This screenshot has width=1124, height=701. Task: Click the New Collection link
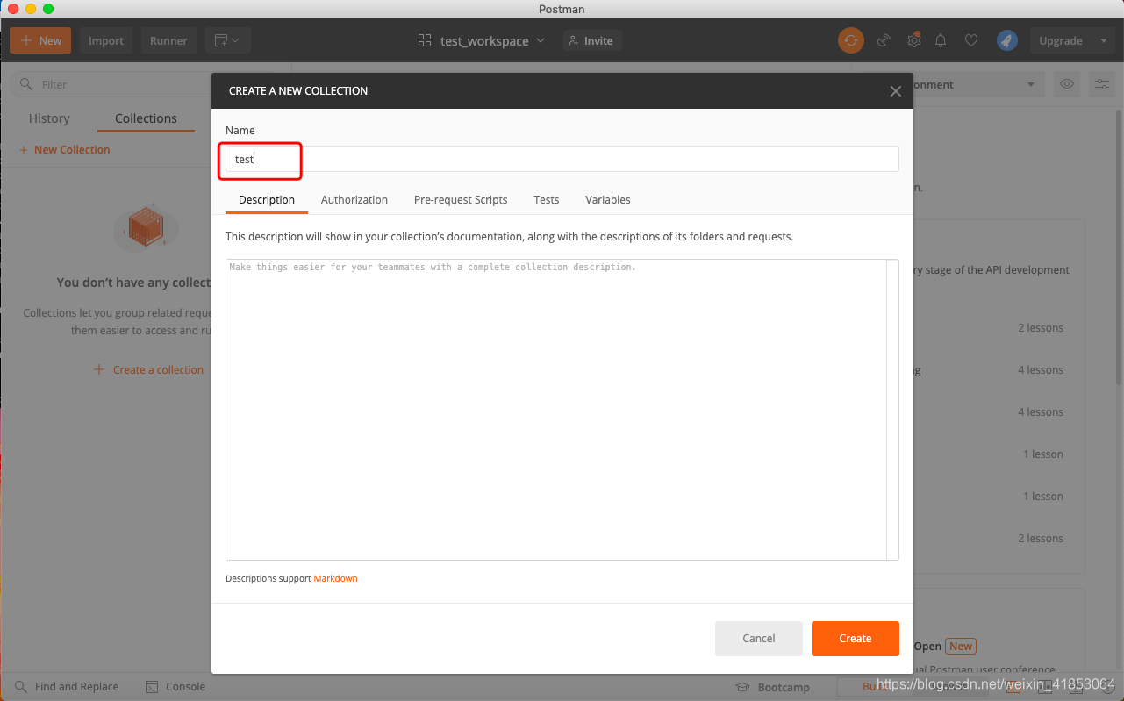(65, 150)
